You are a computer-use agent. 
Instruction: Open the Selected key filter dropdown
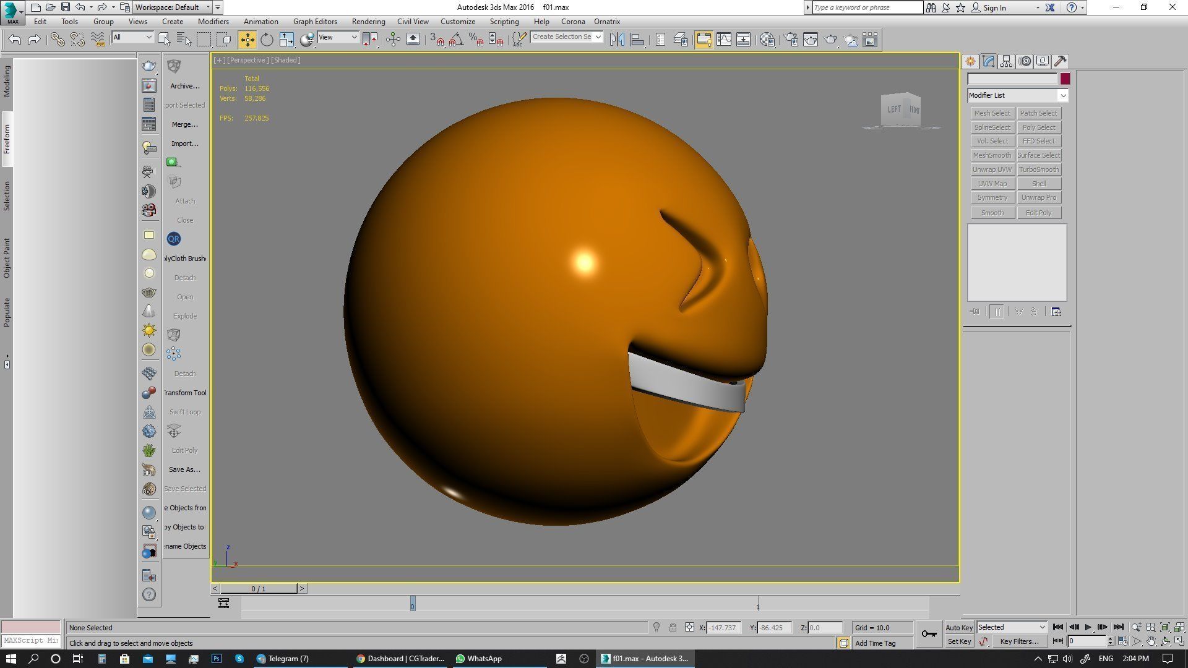coord(1012,627)
